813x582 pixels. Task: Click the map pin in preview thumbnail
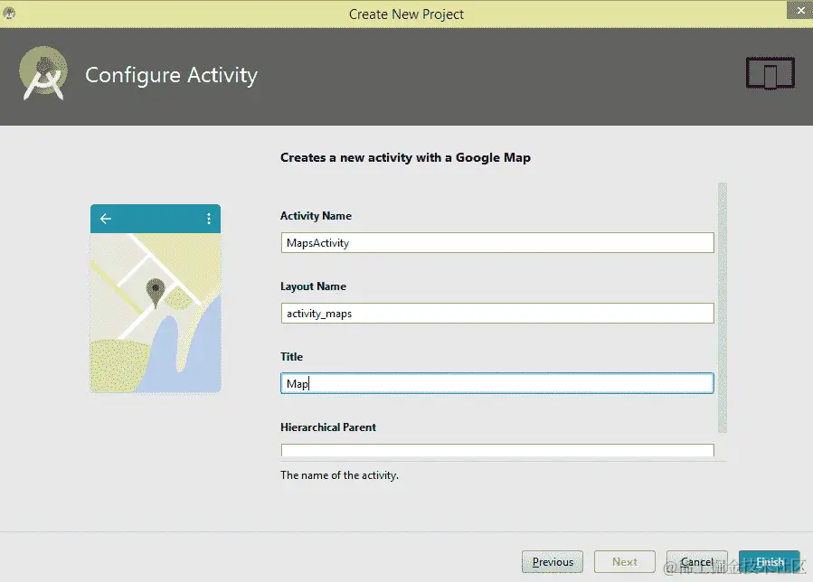155,293
